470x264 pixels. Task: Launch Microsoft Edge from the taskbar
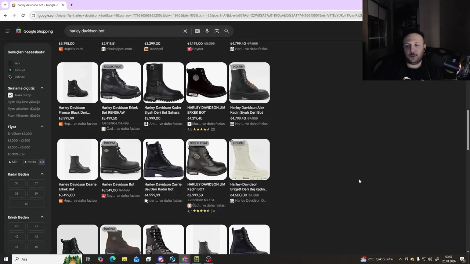pyautogui.click(x=112, y=259)
